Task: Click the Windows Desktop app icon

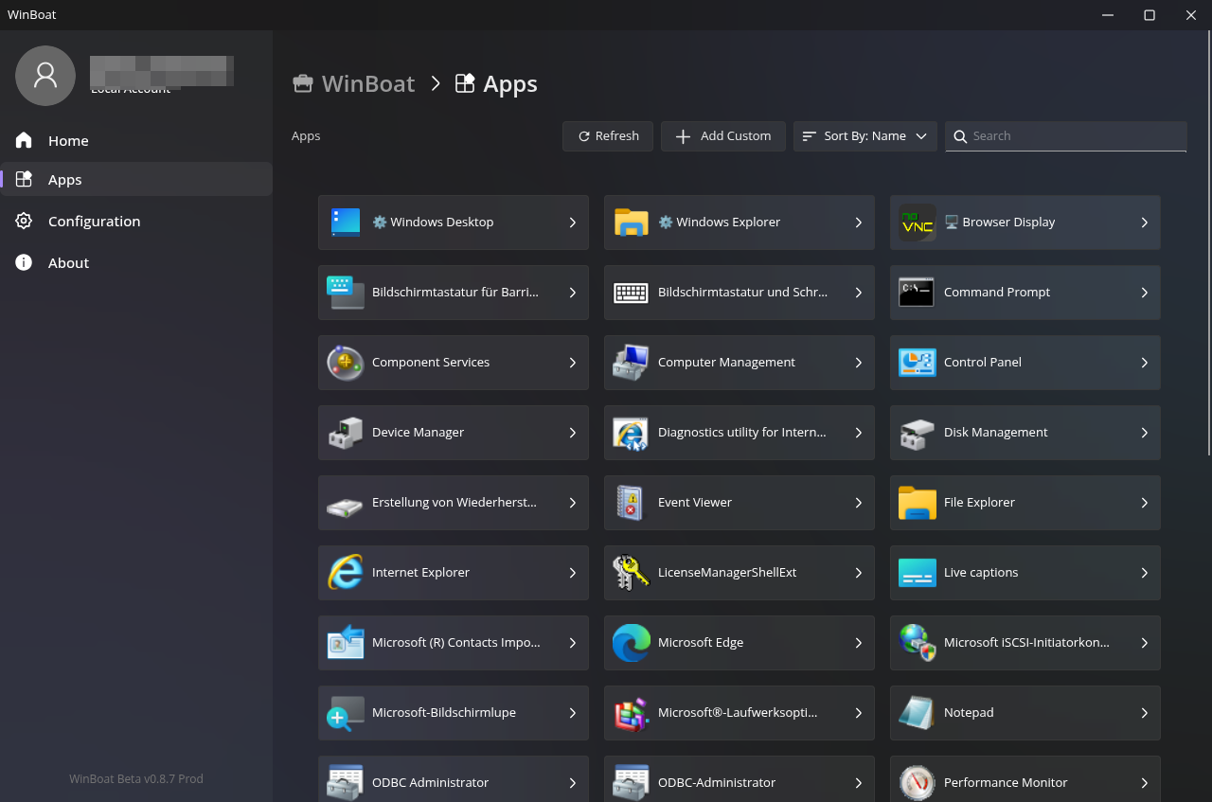Action: pyautogui.click(x=346, y=223)
